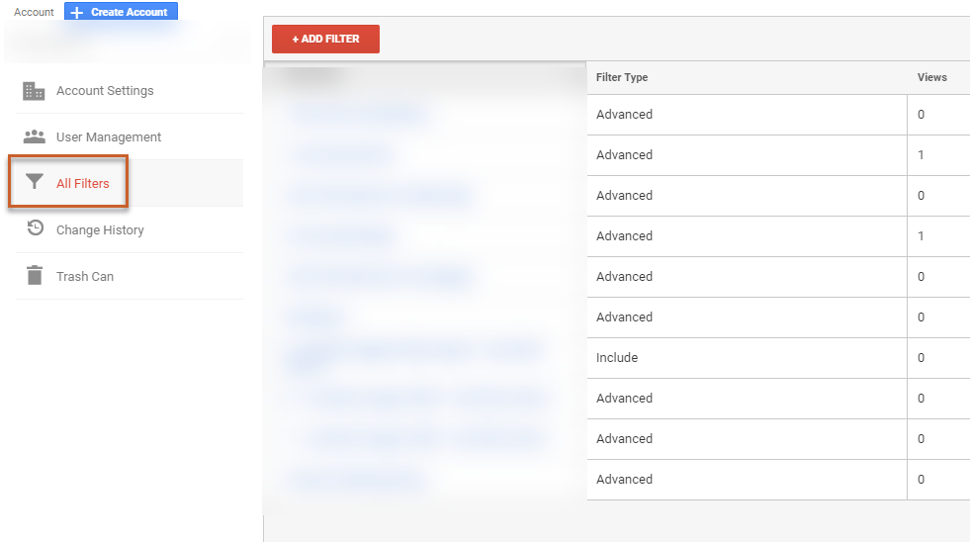Open the Trash Can section
The image size is (970, 542).
(85, 277)
